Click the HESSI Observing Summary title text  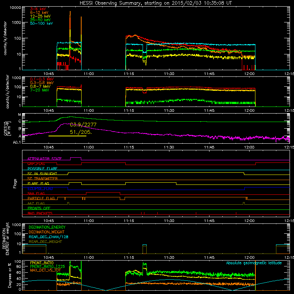[155, 3]
